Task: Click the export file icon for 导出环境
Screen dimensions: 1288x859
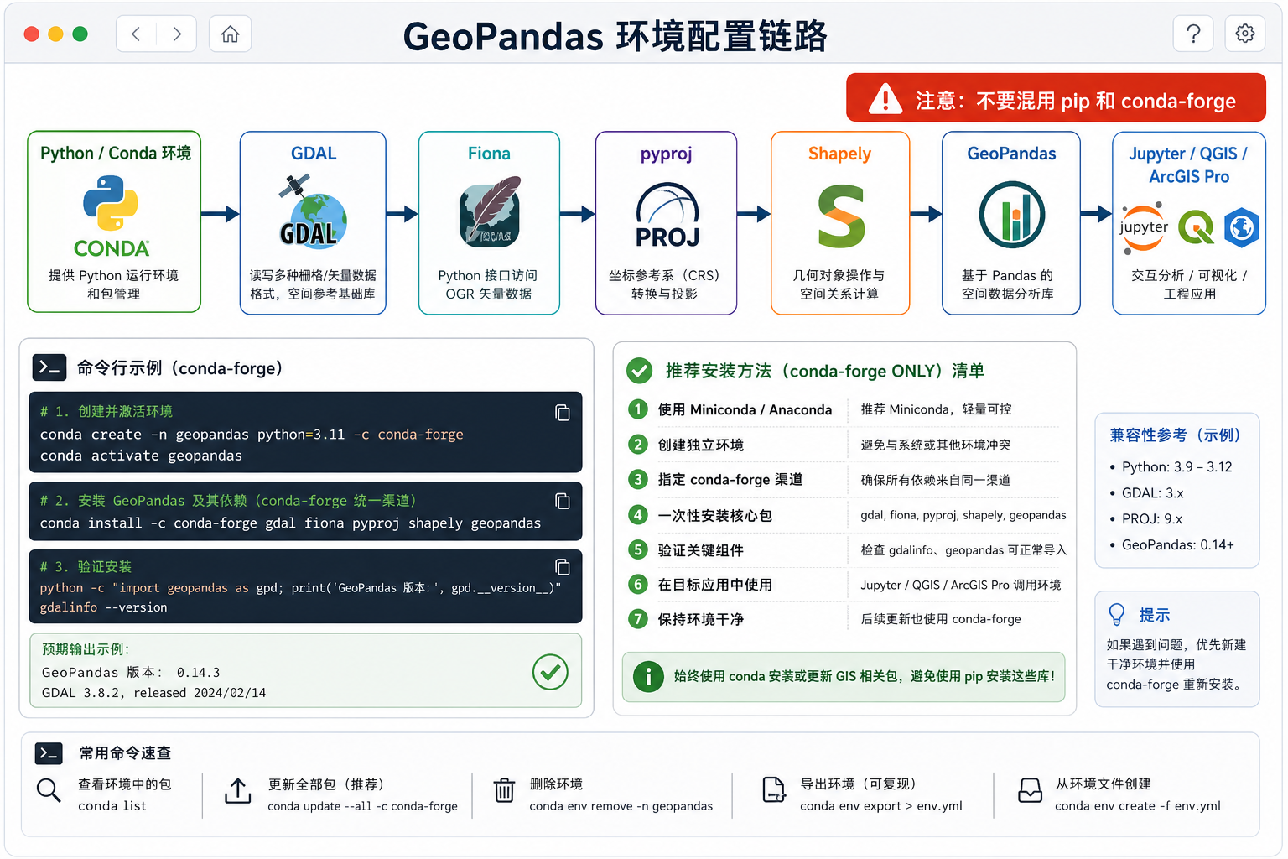Action: pyautogui.click(x=773, y=790)
